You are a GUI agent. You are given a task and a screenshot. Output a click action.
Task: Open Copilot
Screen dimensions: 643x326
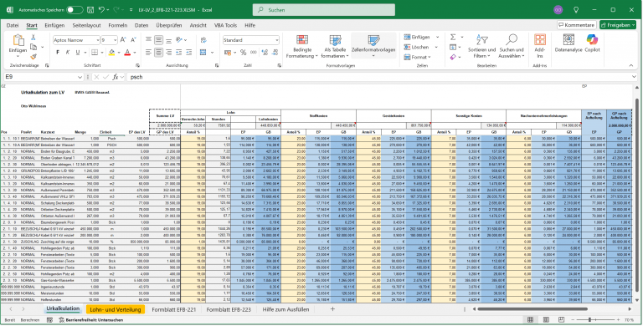pos(592,43)
